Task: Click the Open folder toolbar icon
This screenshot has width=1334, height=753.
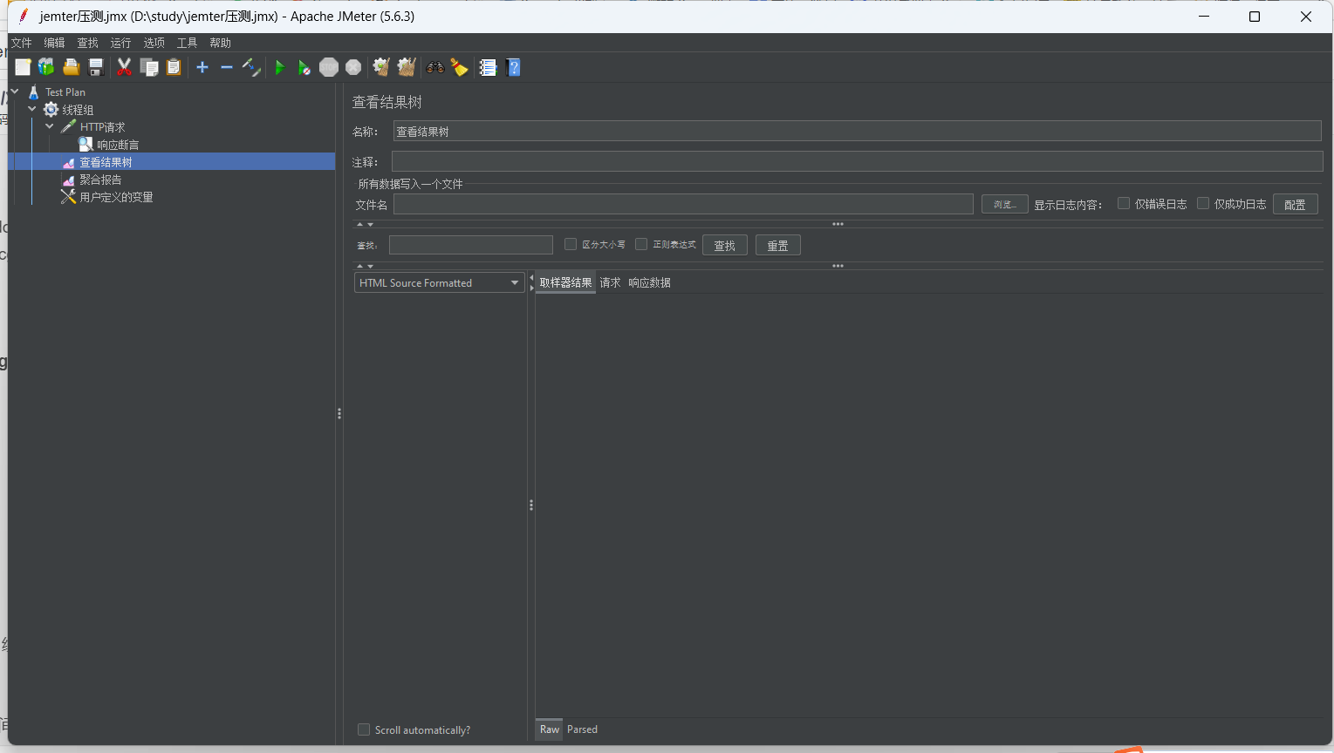Action: pos(72,68)
